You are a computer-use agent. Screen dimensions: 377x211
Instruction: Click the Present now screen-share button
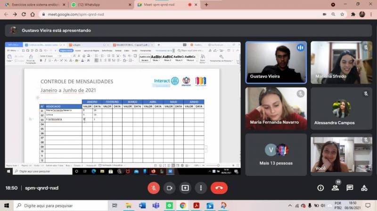pos(185,188)
